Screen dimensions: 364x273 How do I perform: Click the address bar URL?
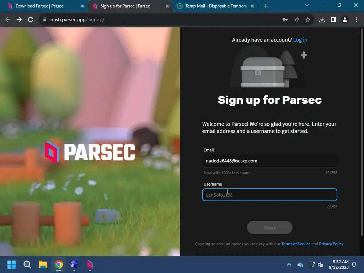click(x=77, y=20)
